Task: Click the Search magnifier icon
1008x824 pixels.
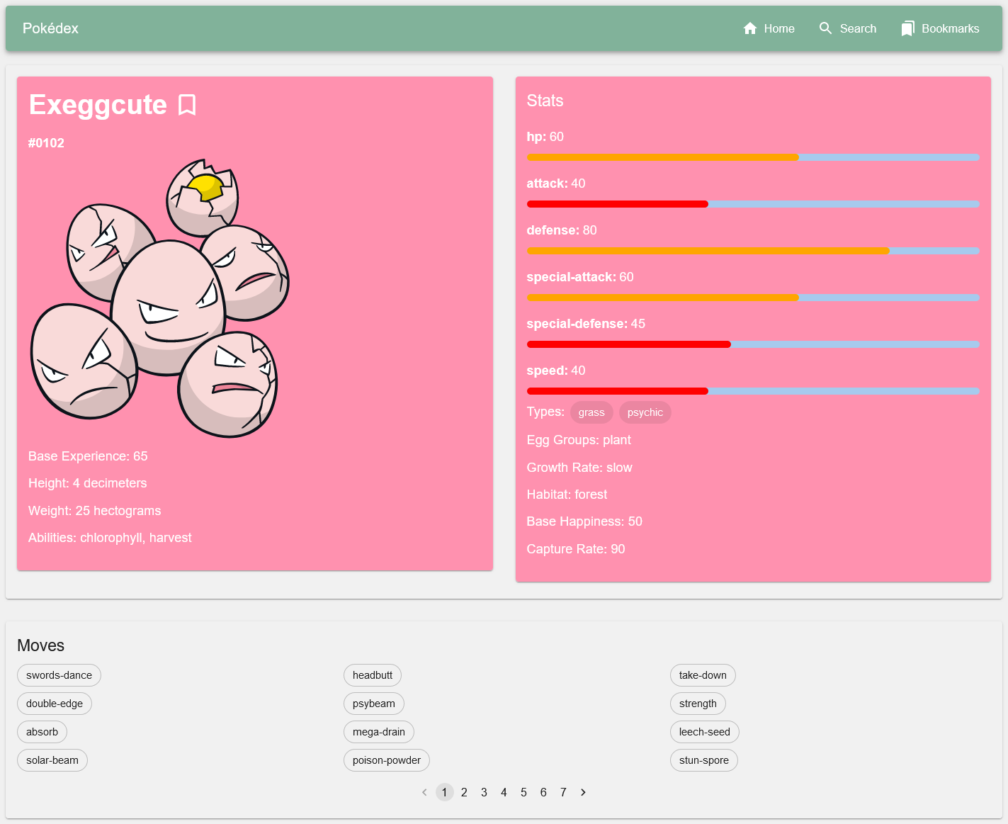Action: [x=826, y=28]
